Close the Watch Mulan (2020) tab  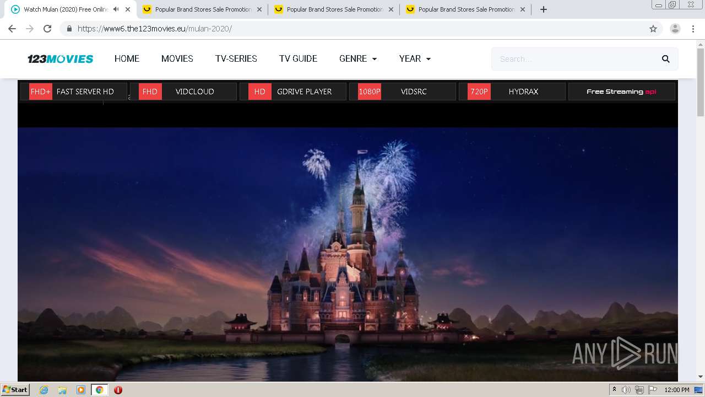coord(128,9)
